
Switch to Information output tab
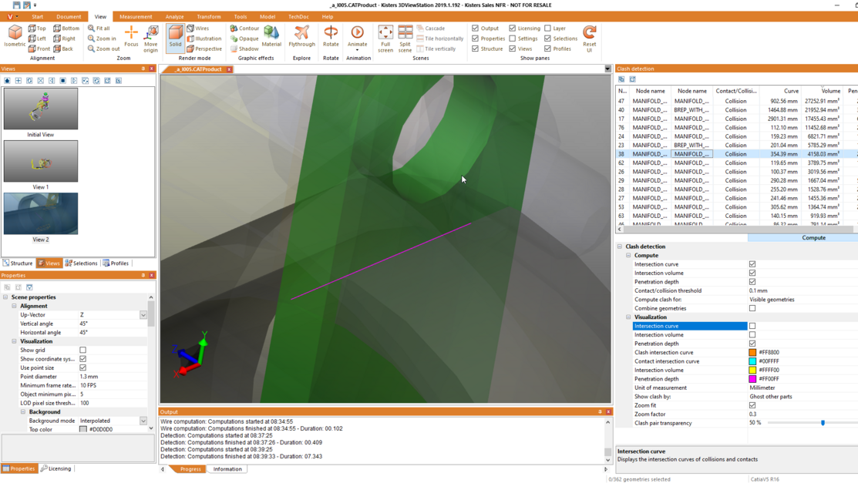(227, 469)
